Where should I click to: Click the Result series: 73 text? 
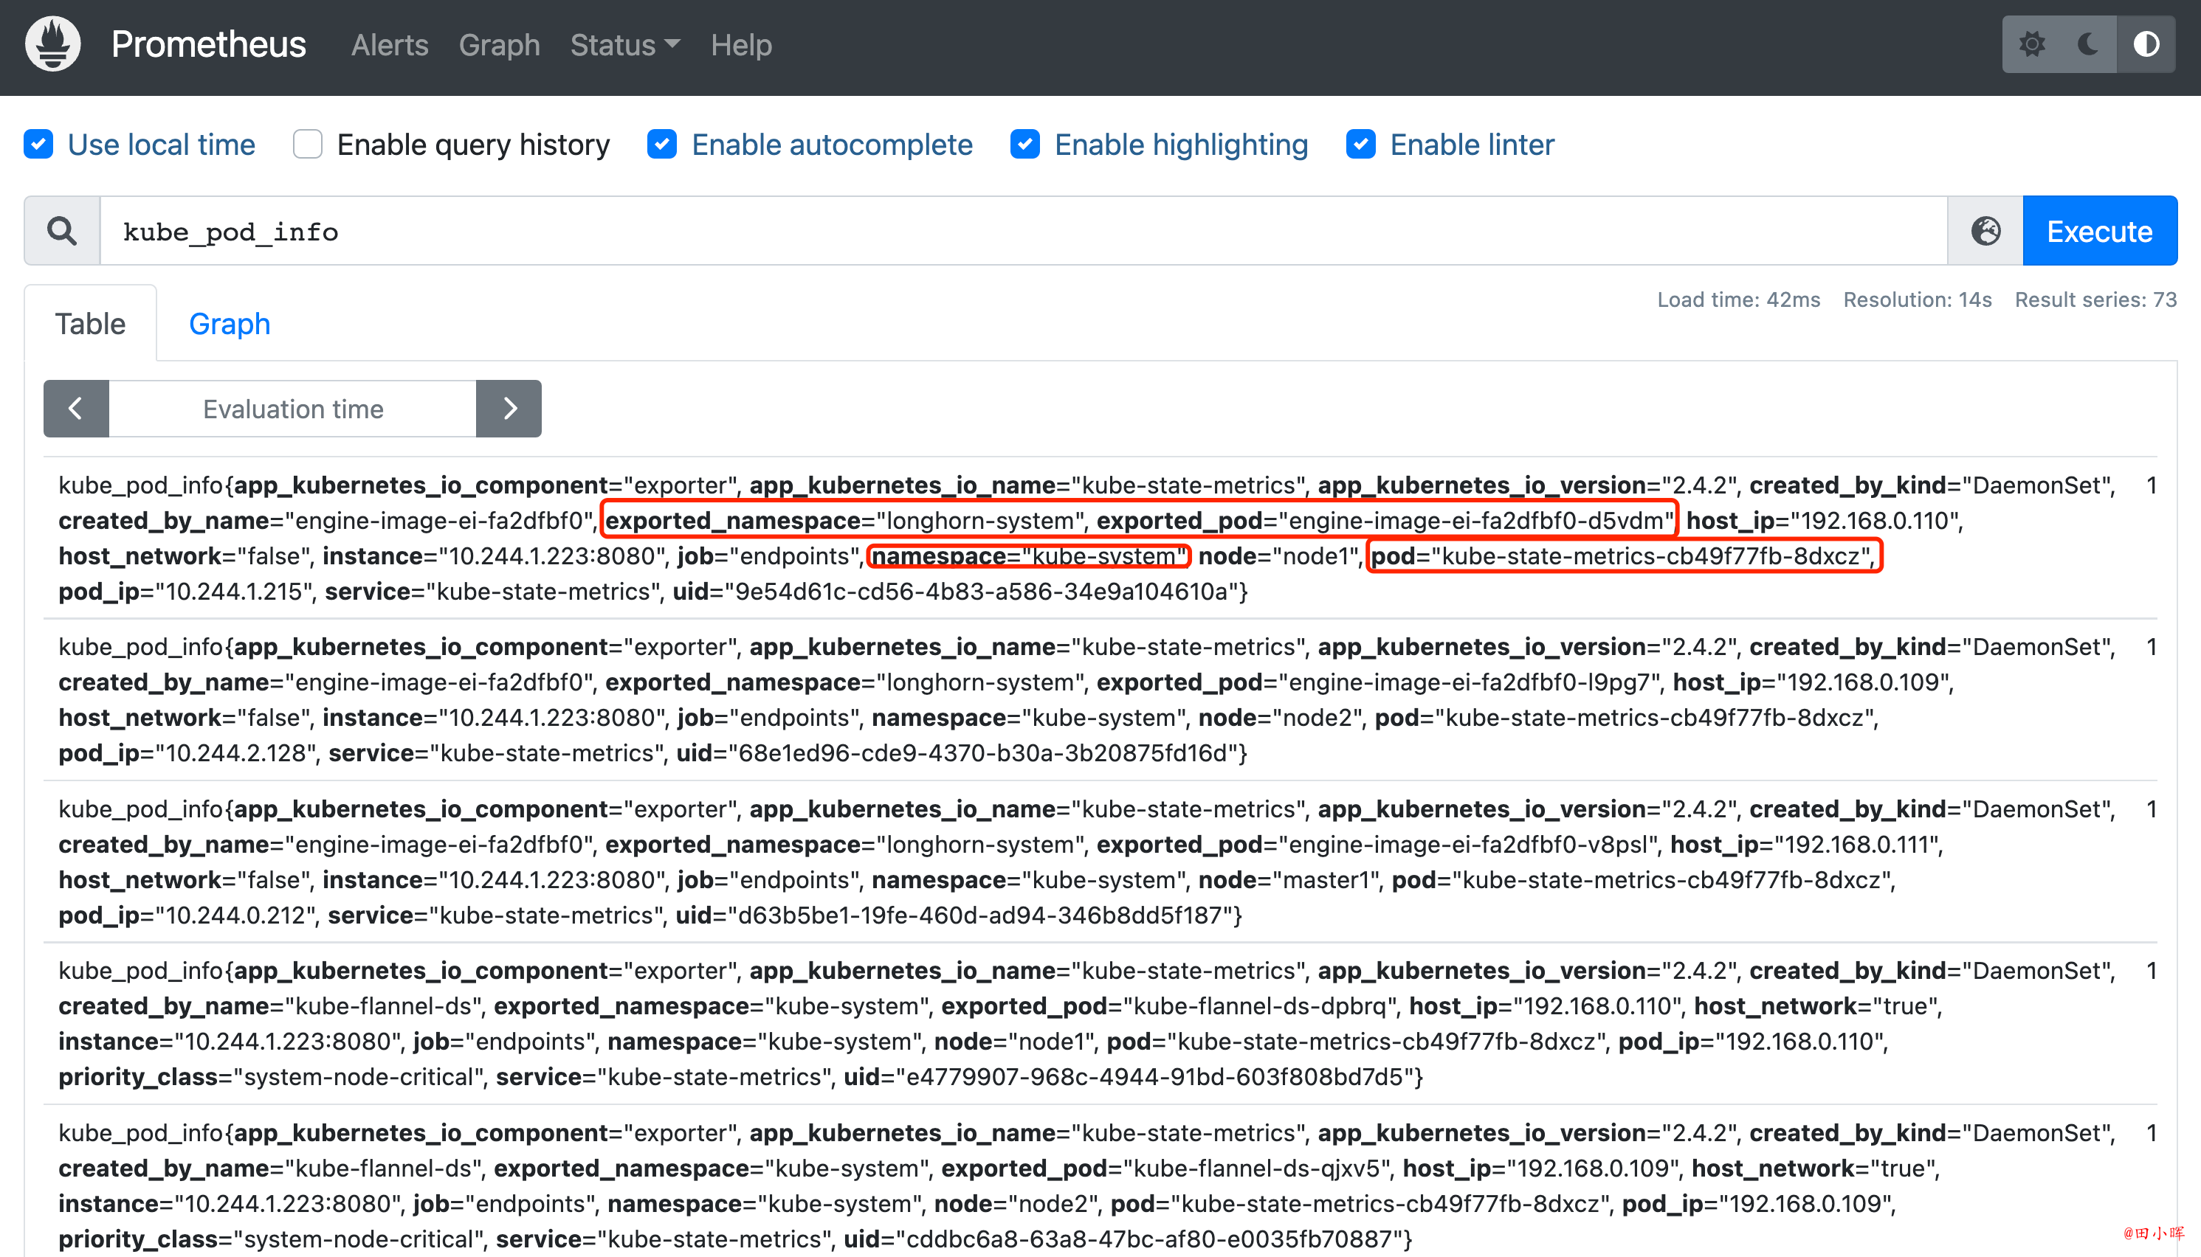[x=2096, y=299]
